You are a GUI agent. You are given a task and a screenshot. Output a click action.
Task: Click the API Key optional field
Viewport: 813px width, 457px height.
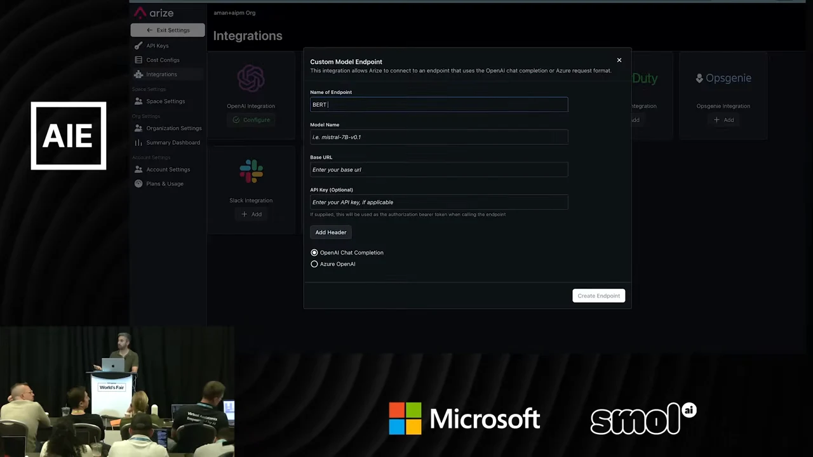click(x=439, y=202)
